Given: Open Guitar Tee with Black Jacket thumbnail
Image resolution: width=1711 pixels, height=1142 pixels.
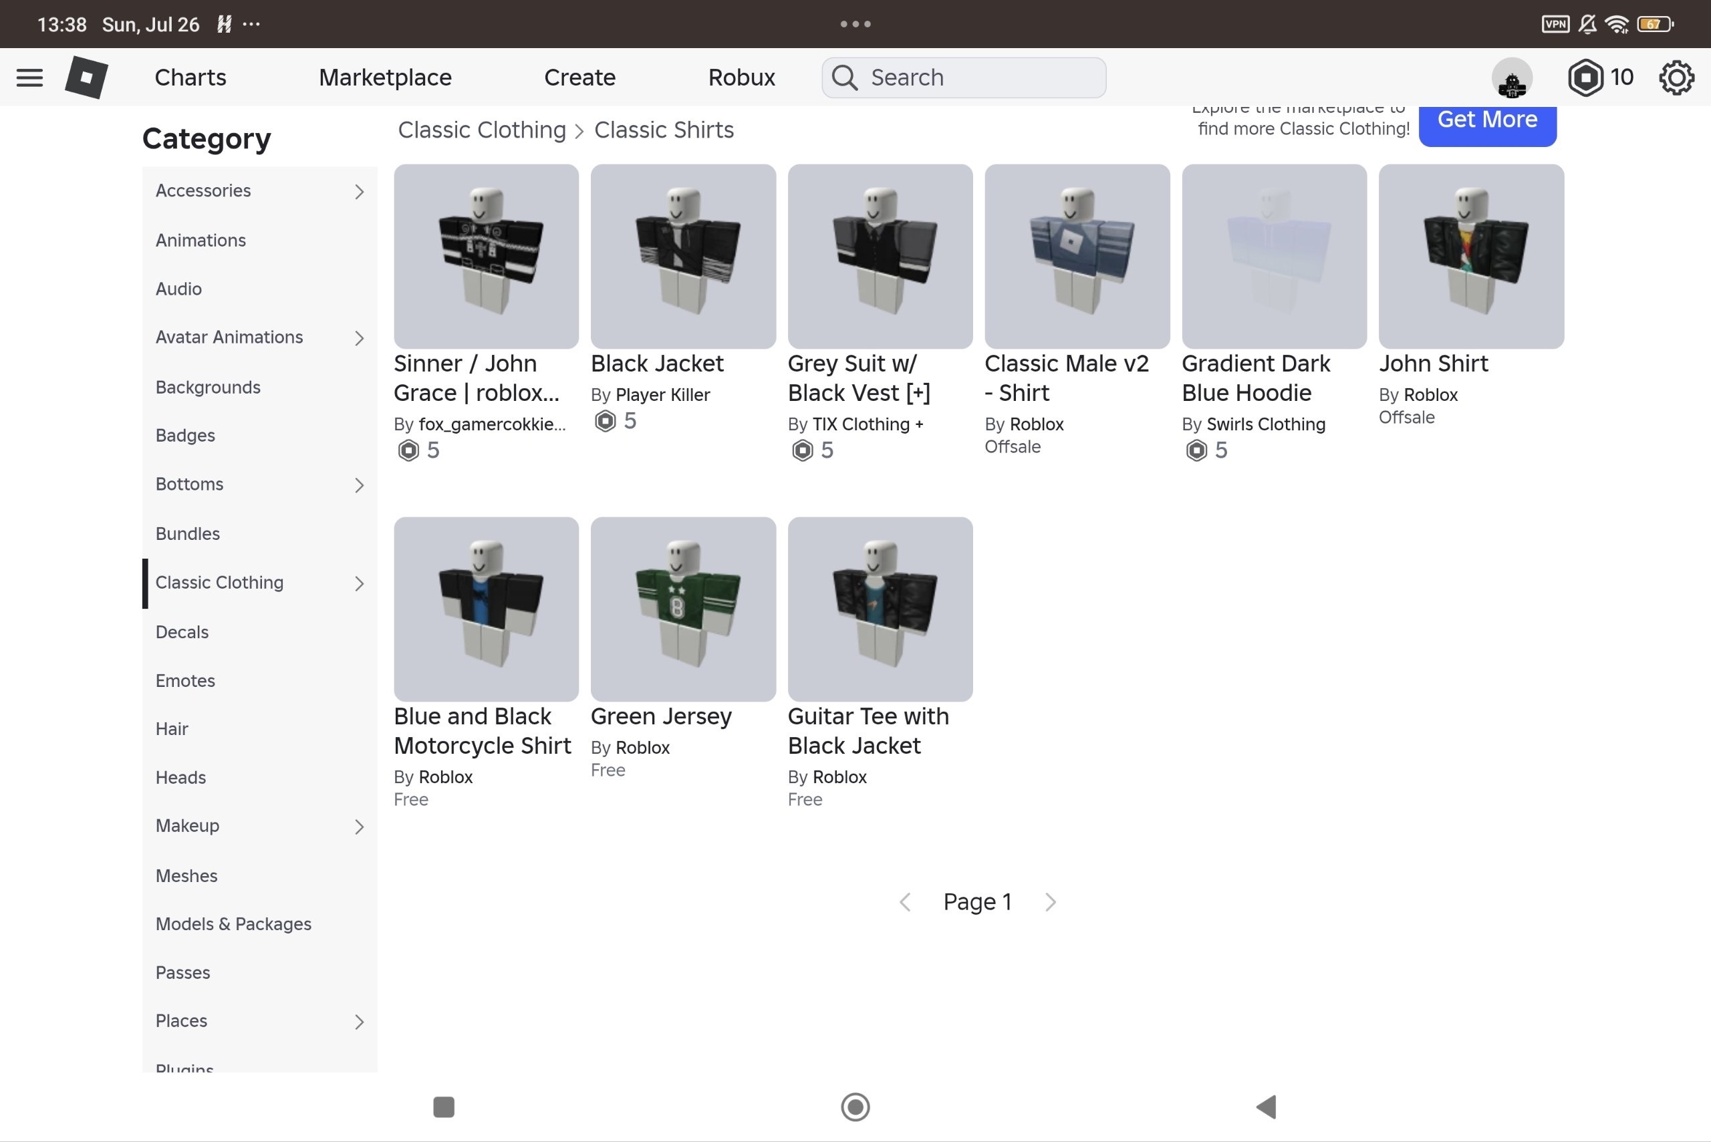Looking at the screenshot, I should click(880, 609).
